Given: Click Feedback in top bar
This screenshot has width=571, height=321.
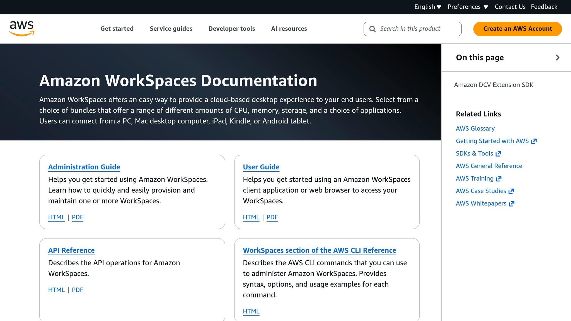Looking at the screenshot, I should pyautogui.click(x=544, y=7).
